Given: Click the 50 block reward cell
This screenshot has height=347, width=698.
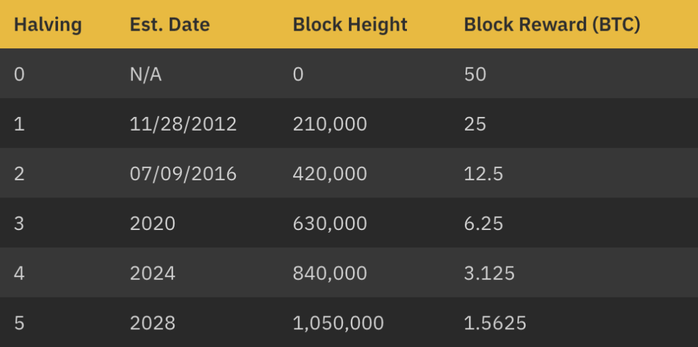Looking at the screenshot, I should coord(475,74).
